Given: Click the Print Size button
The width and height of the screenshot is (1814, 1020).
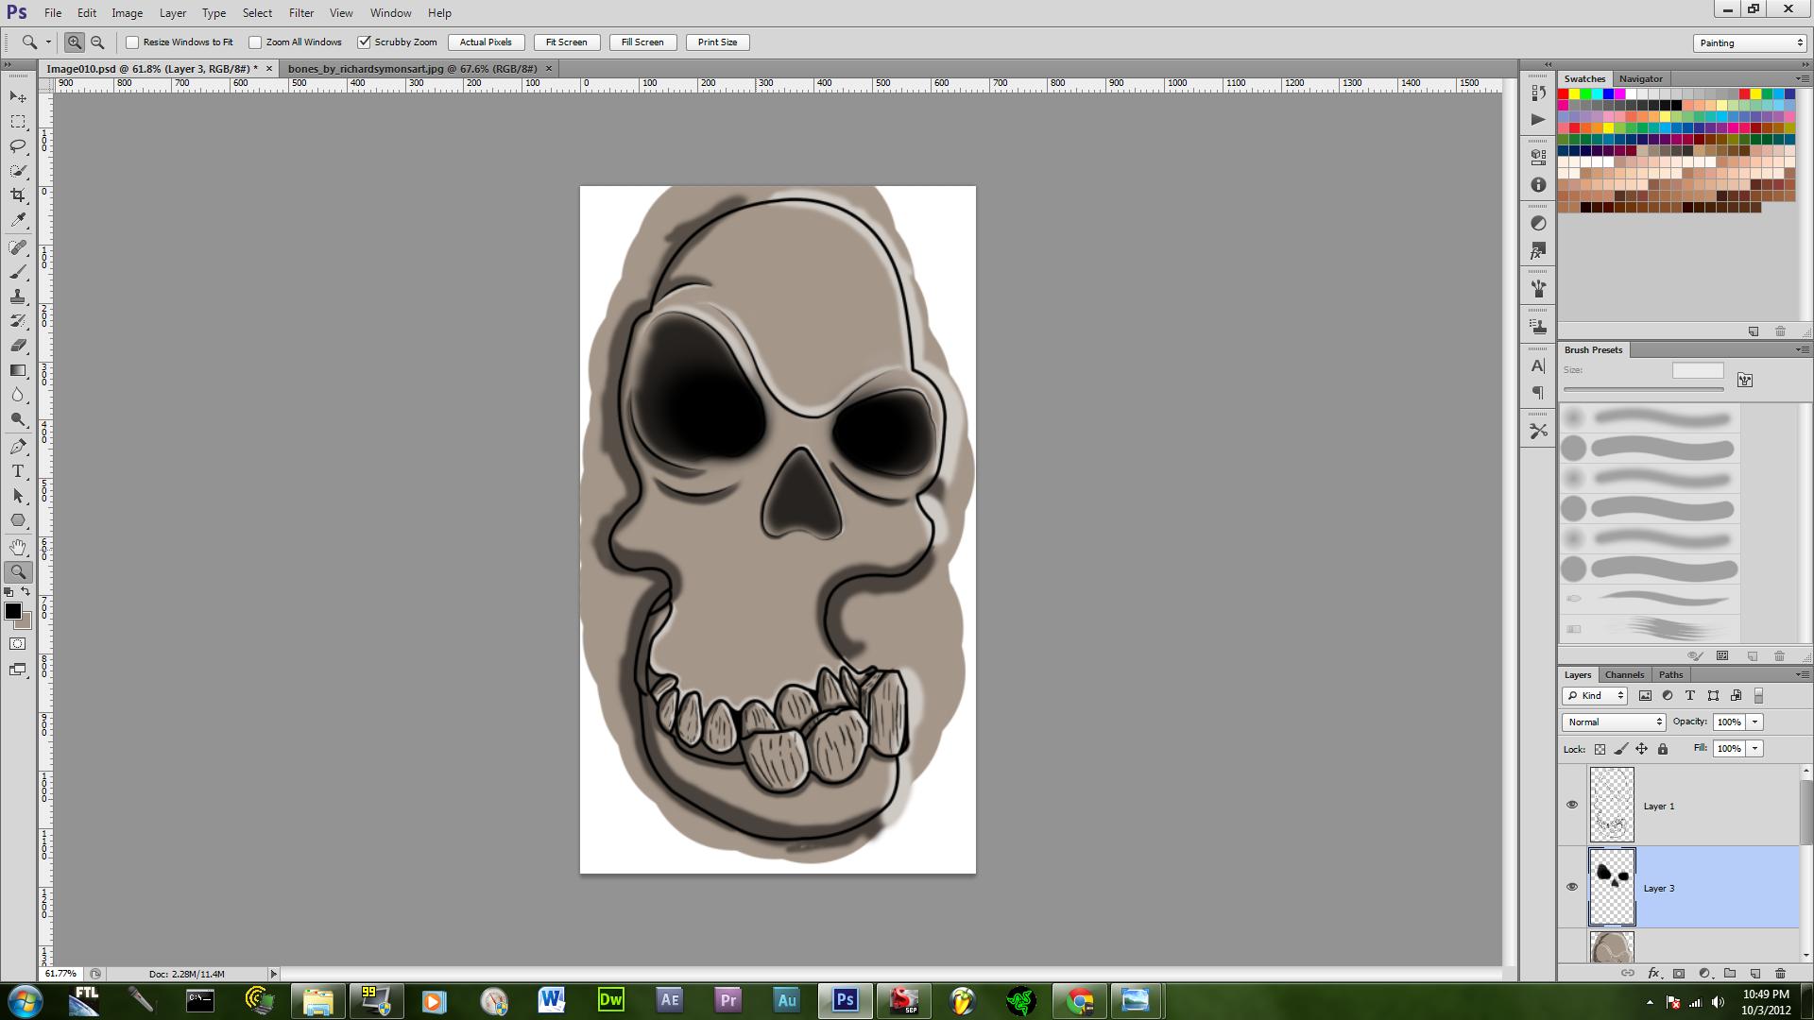Looking at the screenshot, I should 717,42.
